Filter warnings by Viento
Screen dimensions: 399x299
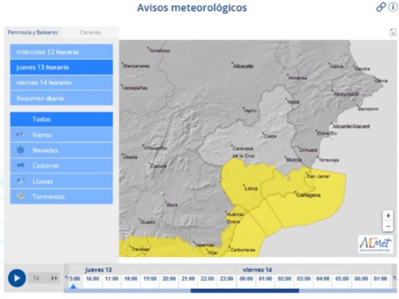(61, 135)
